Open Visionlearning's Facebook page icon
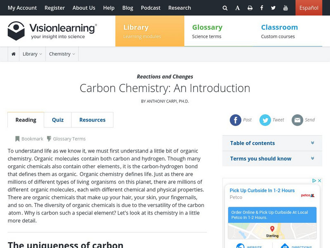 [x=262, y=8]
